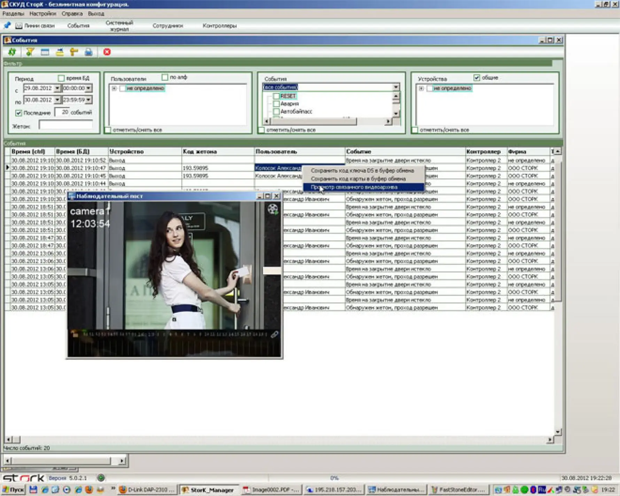The height and width of the screenshot is (496, 620).
Task: Open the Сотрудники section
Action: coord(168,26)
